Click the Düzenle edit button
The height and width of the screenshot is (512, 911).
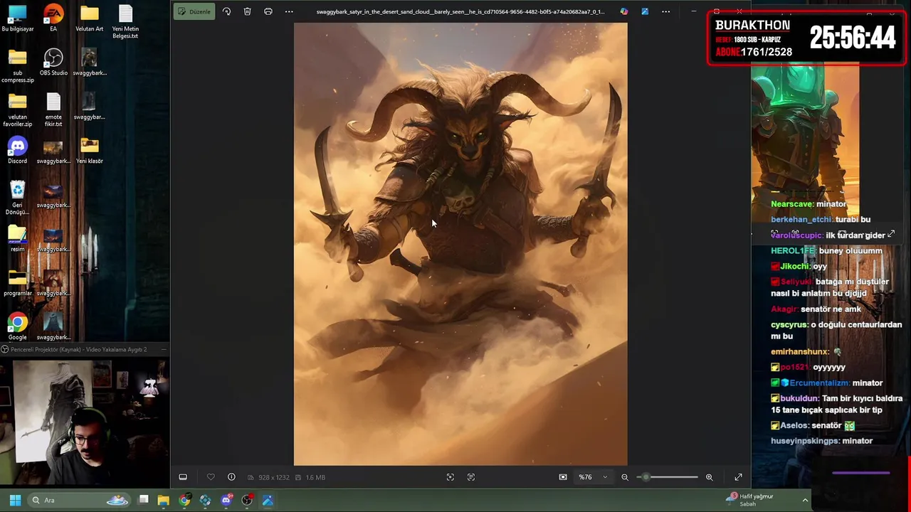coord(194,11)
